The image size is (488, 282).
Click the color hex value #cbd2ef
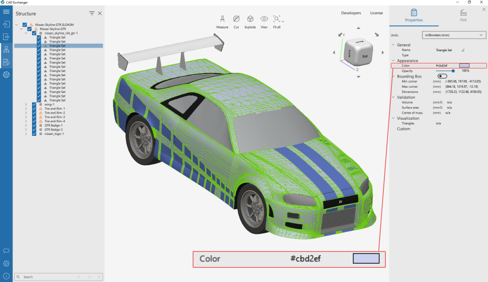(x=441, y=65)
